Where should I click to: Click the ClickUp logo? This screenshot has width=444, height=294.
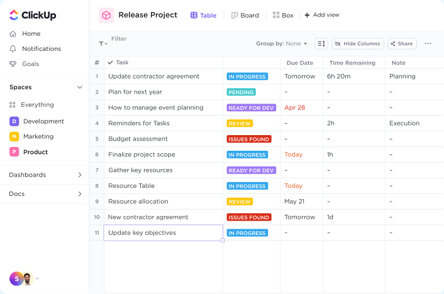point(32,15)
